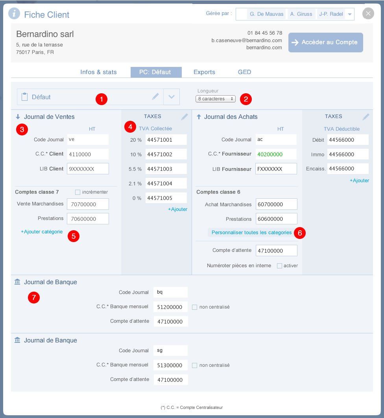
Task: Click the Code Journal field containing ve
Action: click(x=87, y=139)
